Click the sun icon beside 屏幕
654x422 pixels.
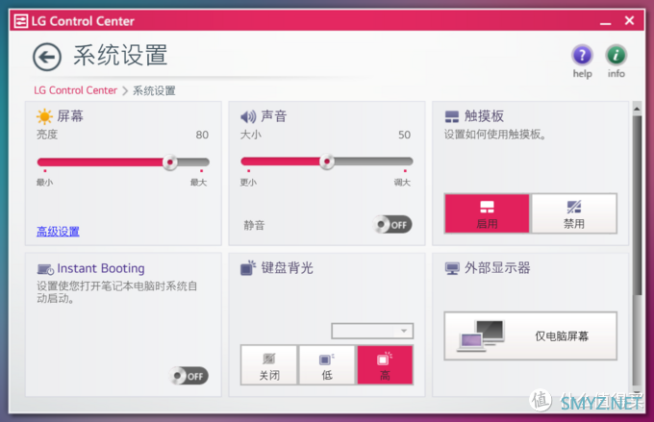(x=44, y=116)
